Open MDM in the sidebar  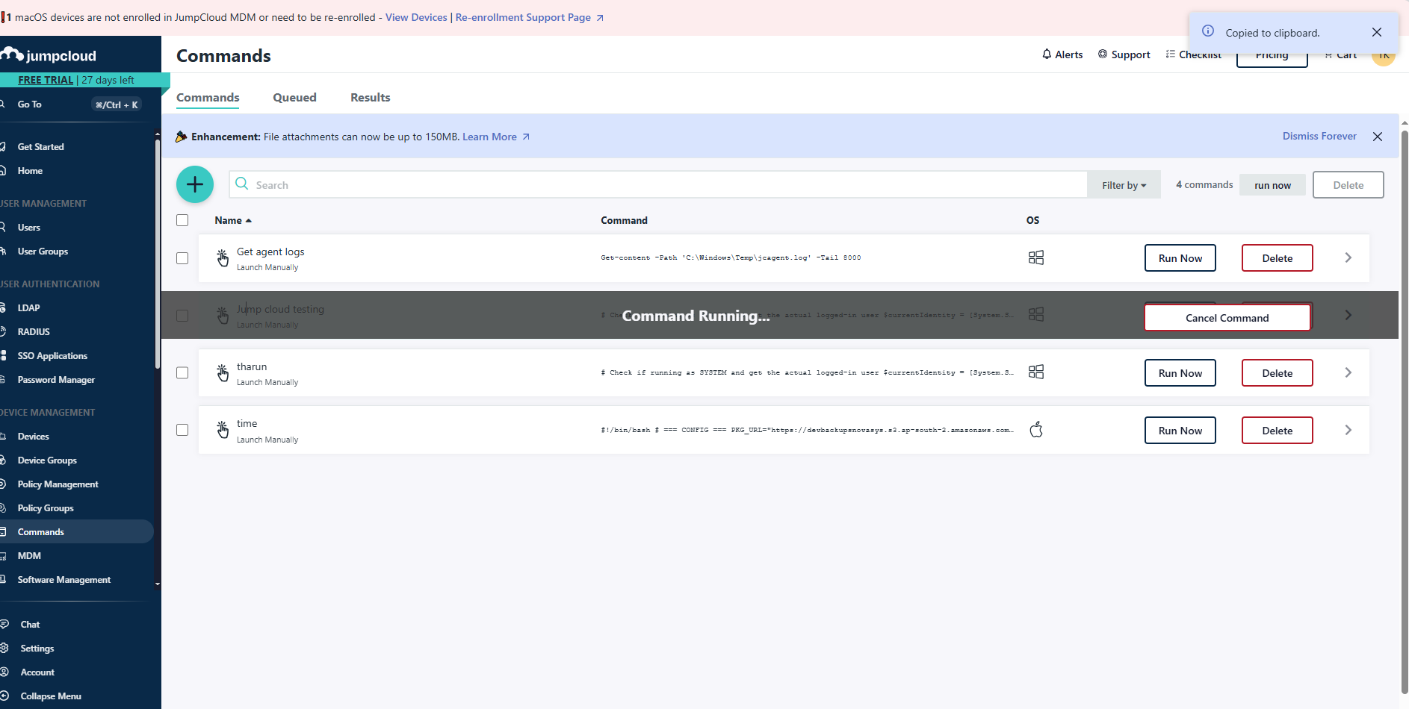[x=29, y=556]
